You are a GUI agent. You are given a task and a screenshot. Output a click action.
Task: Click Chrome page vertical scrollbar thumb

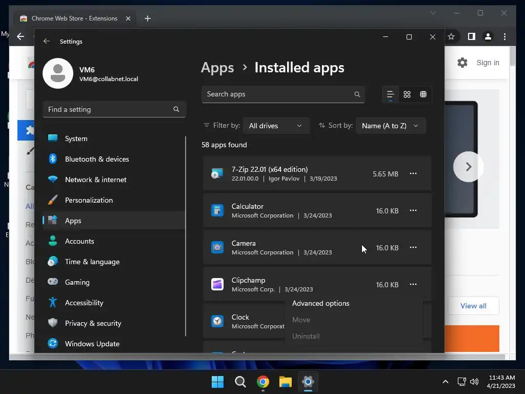(x=512, y=56)
